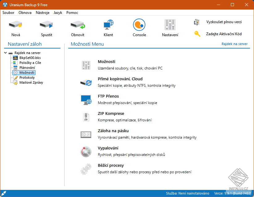Screen dimensions: 254x197
Task: Click the BkpSet00.bks file icon in tree
Action: (15, 58)
